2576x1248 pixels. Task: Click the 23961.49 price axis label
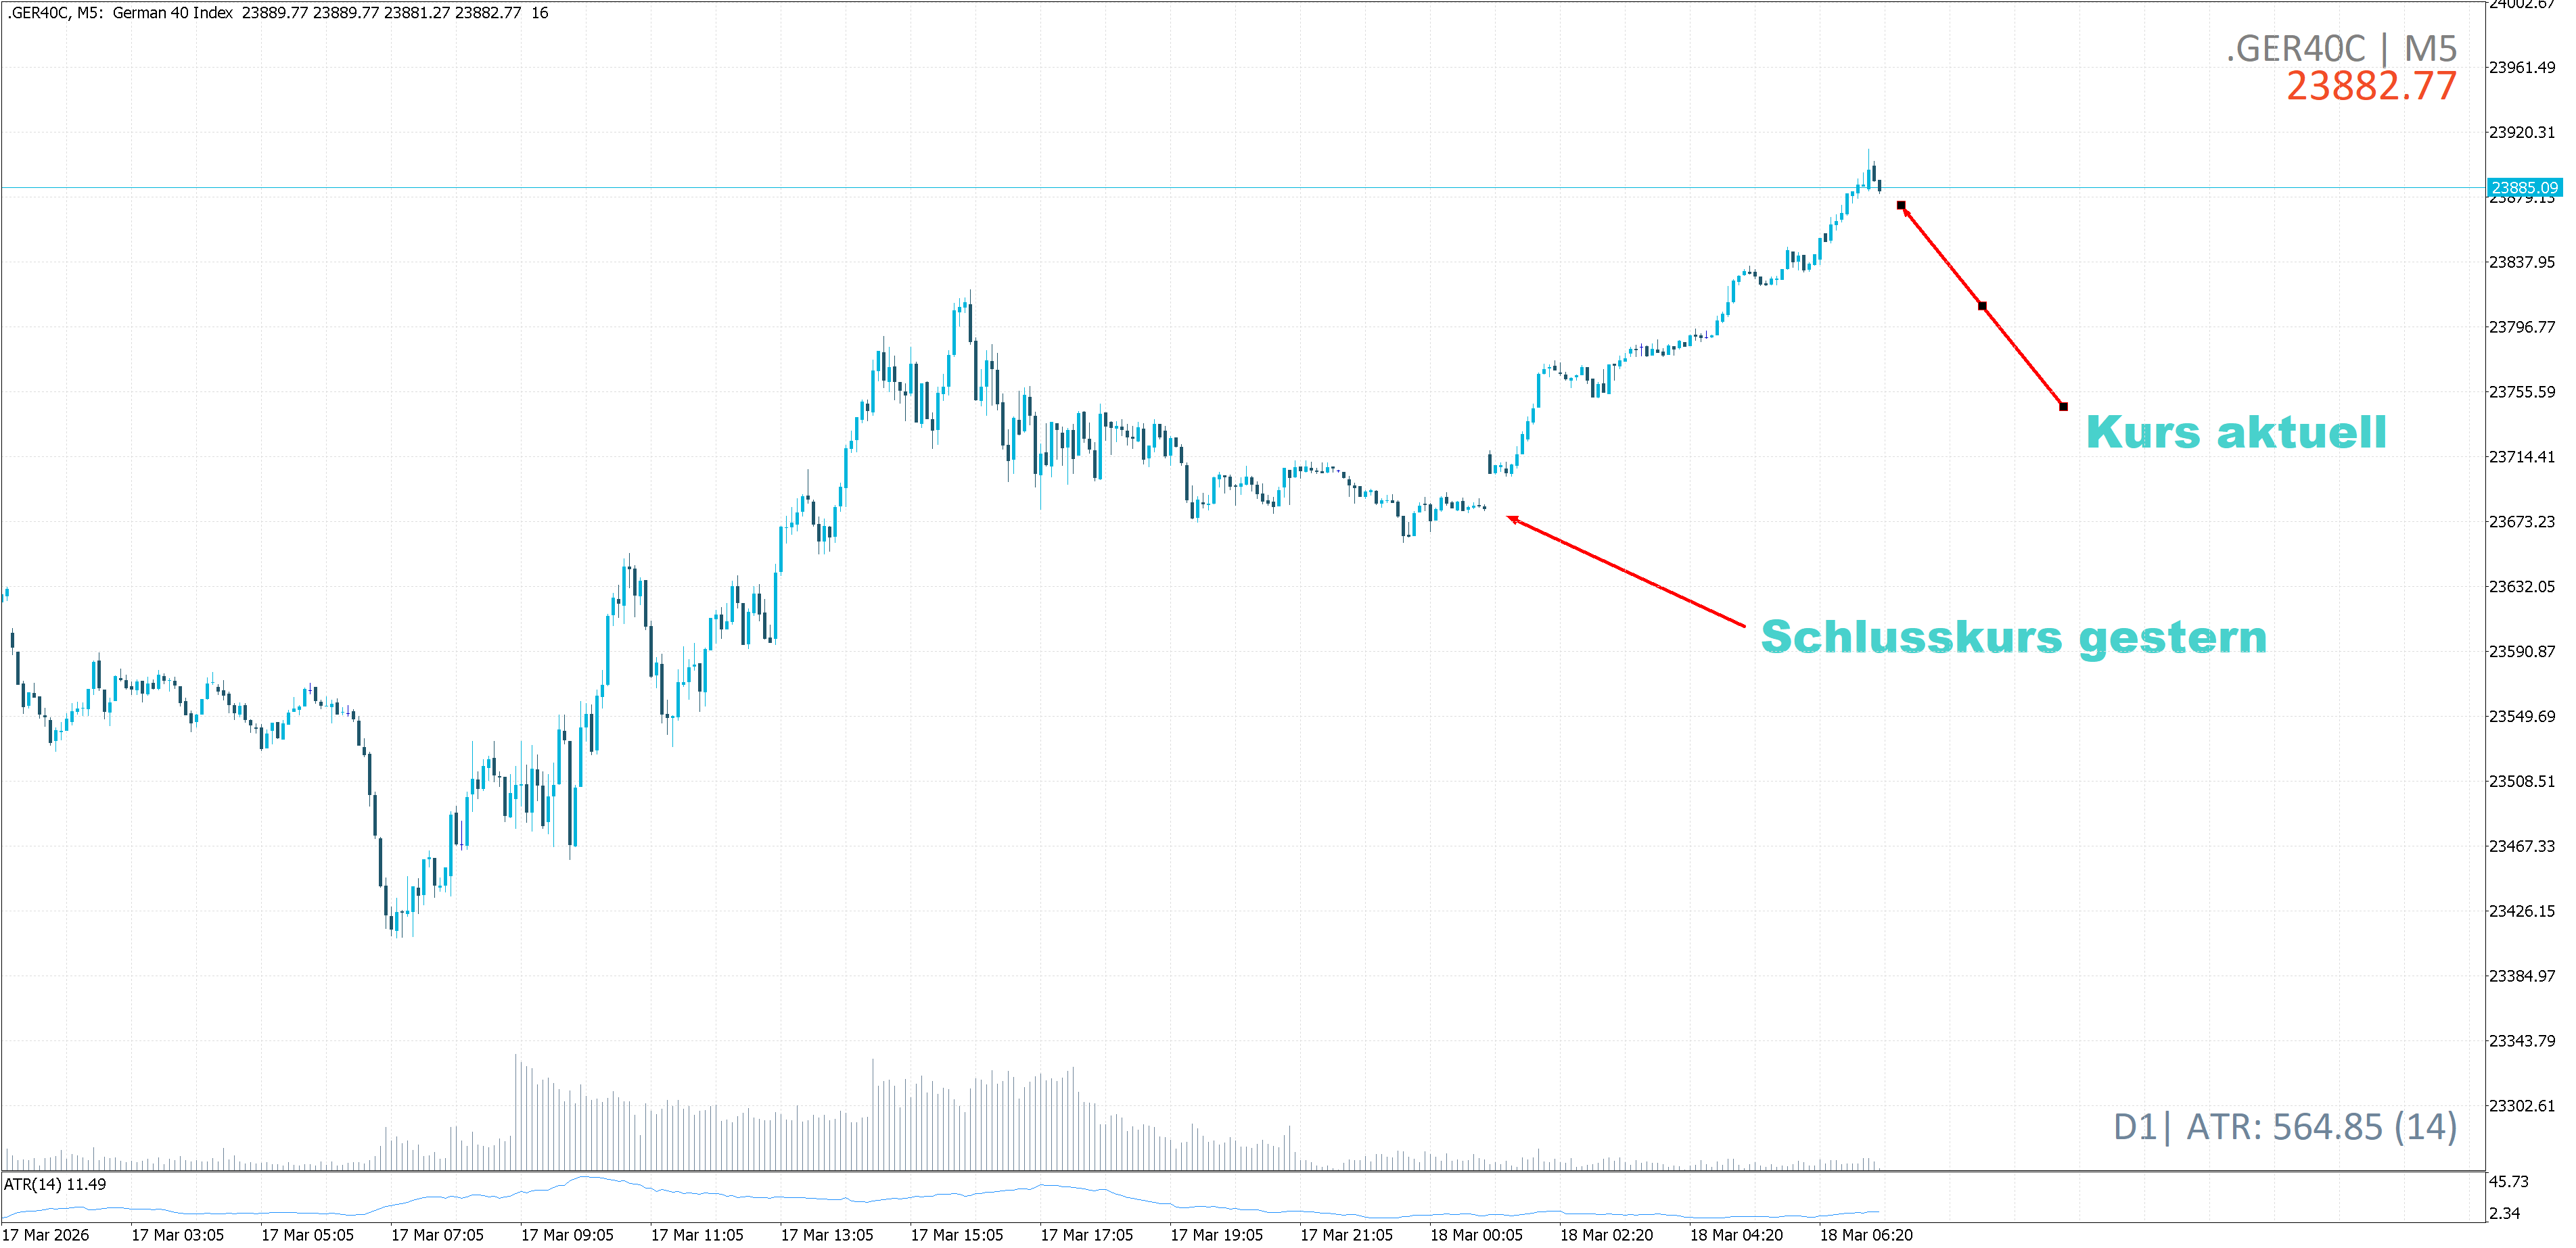pos(2521,68)
